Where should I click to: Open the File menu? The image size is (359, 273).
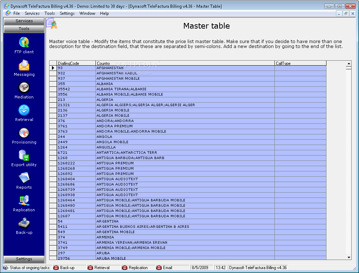pyautogui.click(x=17, y=13)
